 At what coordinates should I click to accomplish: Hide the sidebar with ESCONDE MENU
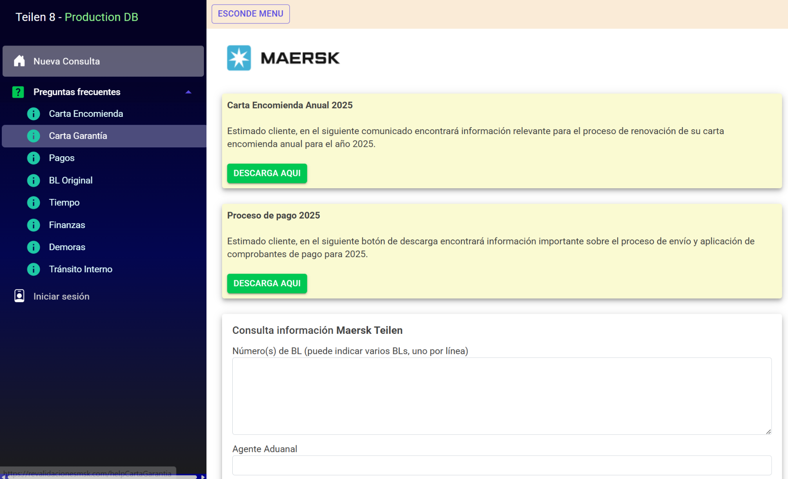pos(250,14)
